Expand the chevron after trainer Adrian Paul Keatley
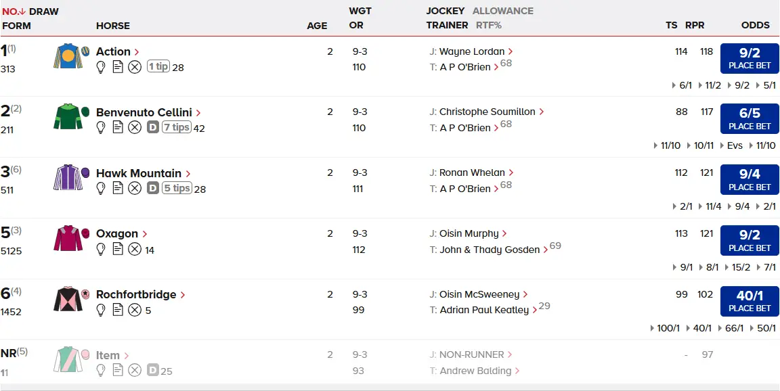Screen dimensions: 780x391 (x=535, y=310)
